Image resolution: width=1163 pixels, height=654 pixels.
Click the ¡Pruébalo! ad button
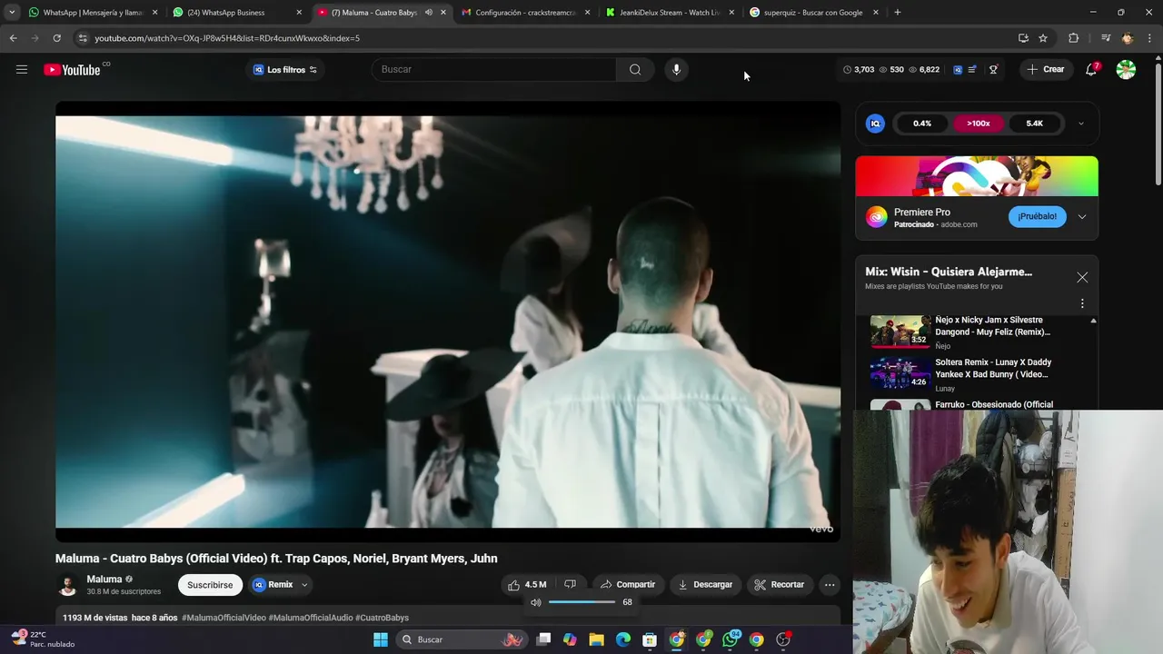point(1037,217)
